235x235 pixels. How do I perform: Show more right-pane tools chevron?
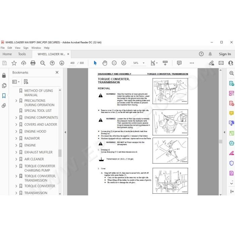click(232, 183)
